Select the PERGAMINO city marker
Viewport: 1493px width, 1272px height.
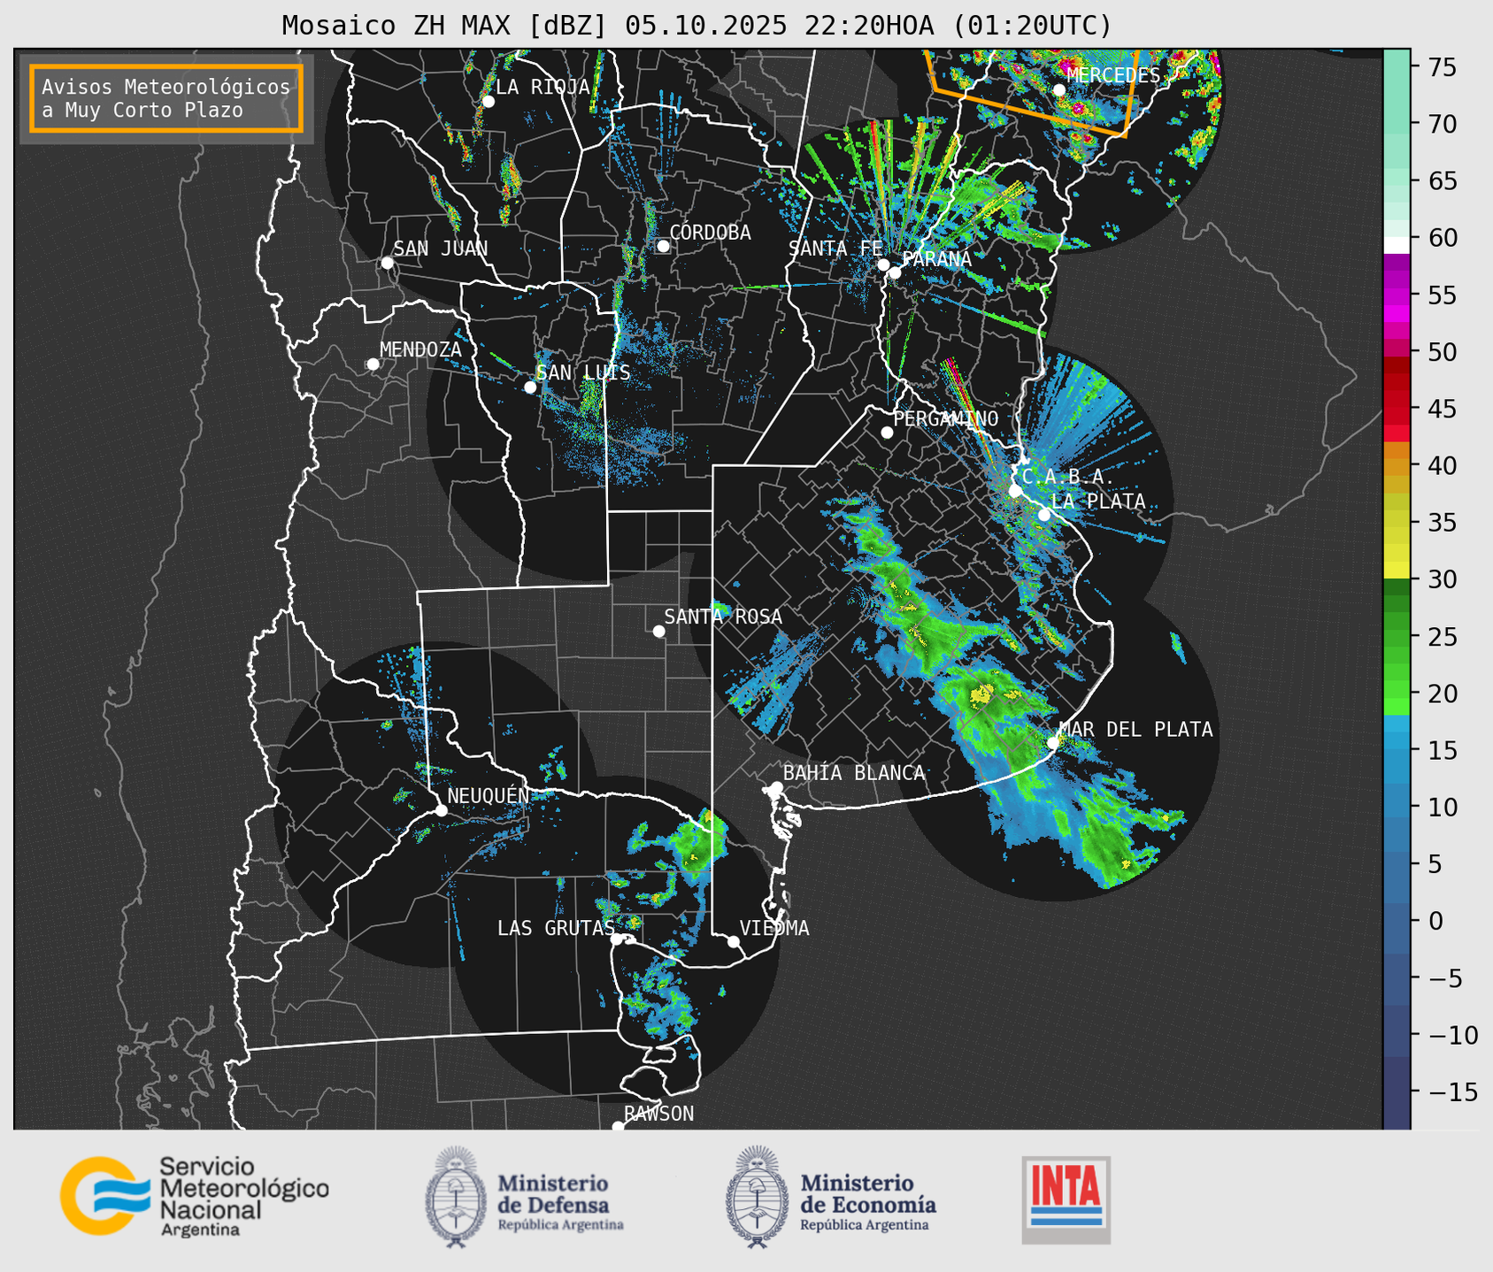[x=887, y=433]
